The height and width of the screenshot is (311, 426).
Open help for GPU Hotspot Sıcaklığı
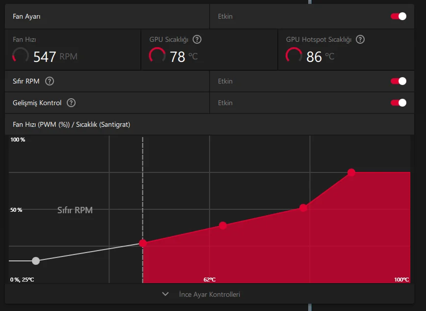pyautogui.click(x=360, y=39)
